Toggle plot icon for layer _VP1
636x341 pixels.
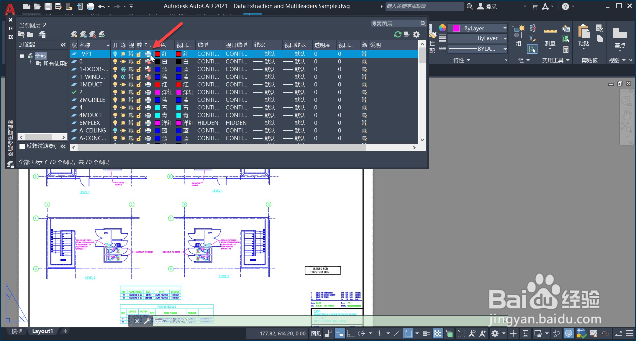click(148, 54)
